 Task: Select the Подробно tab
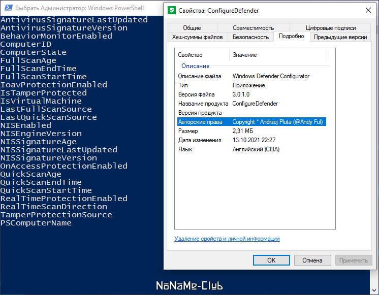point(292,36)
